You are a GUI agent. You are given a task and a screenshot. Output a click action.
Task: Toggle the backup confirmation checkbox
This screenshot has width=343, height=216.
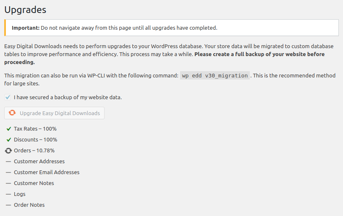click(8, 97)
